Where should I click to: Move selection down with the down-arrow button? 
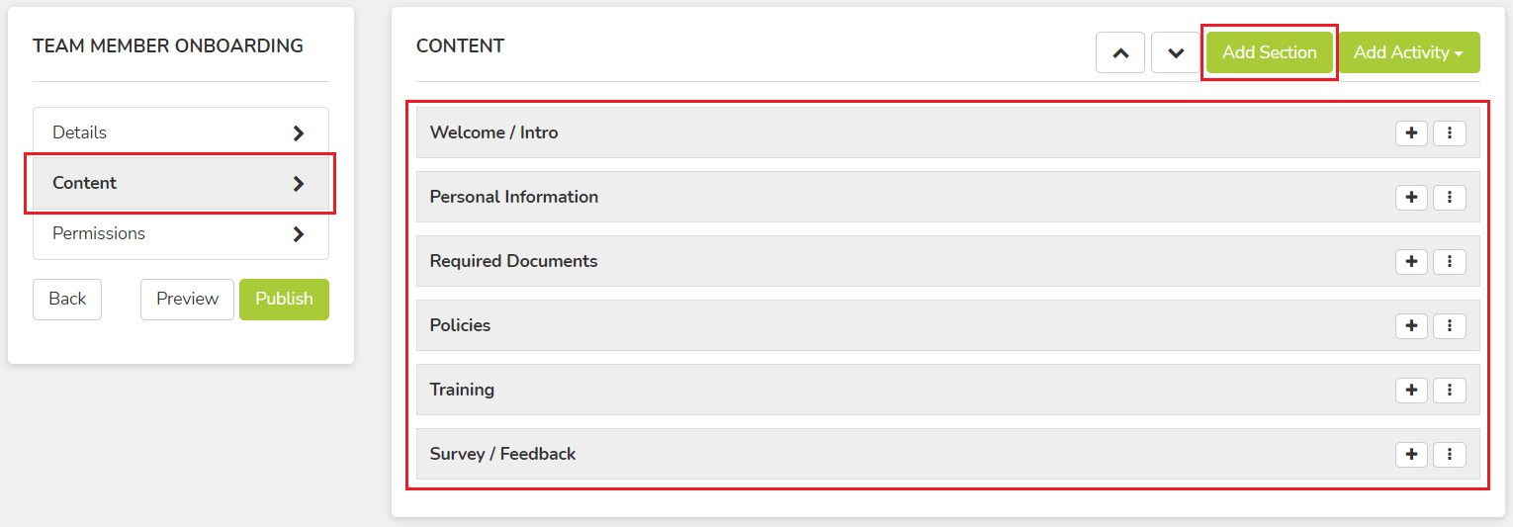click(x=1176, y=52)
